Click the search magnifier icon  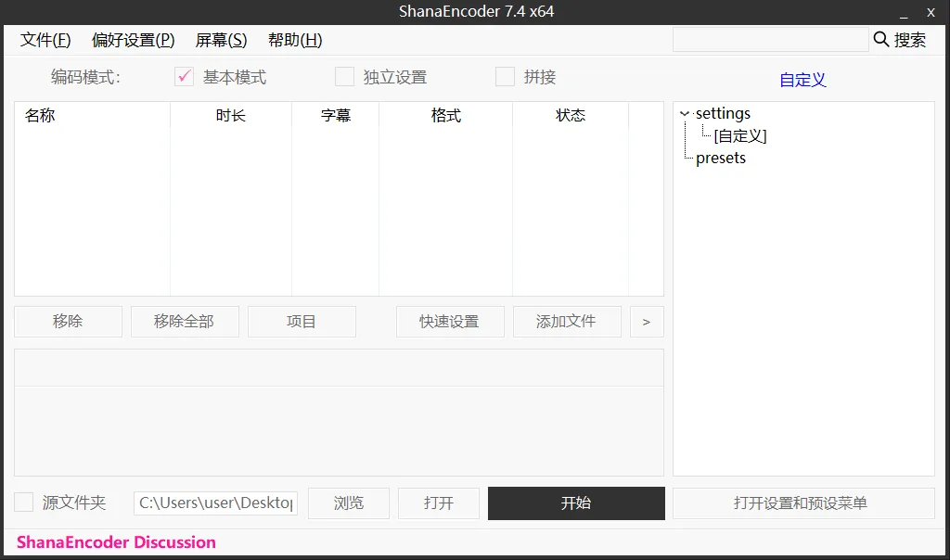881,39
